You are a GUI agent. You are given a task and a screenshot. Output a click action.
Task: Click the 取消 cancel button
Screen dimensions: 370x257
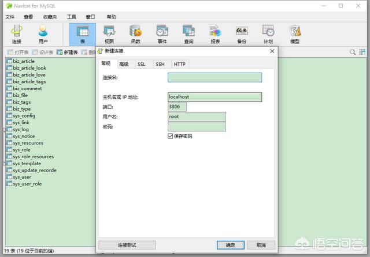[261, 245]
